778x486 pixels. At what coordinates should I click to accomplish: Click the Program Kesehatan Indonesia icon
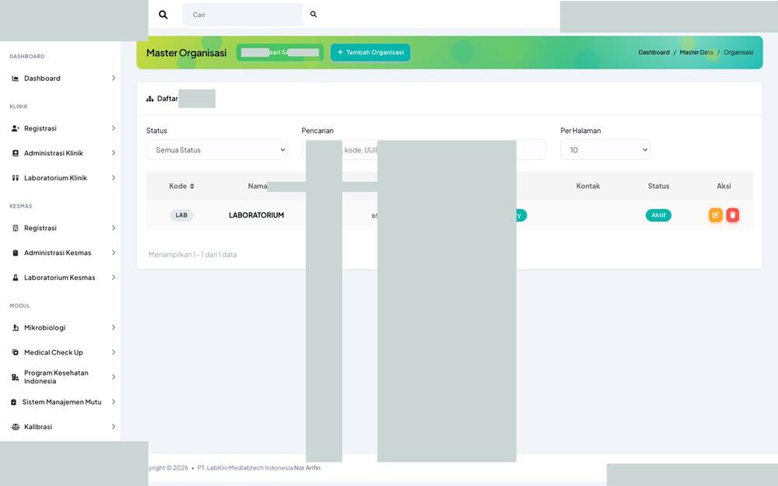point(16,377)
